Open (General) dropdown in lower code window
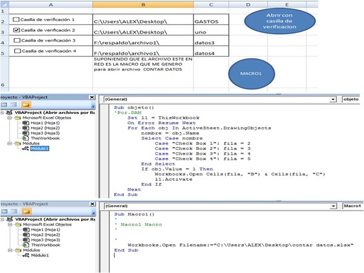Image resolution: width=364 pixels, height=273 pixels. tap(333, 206)
